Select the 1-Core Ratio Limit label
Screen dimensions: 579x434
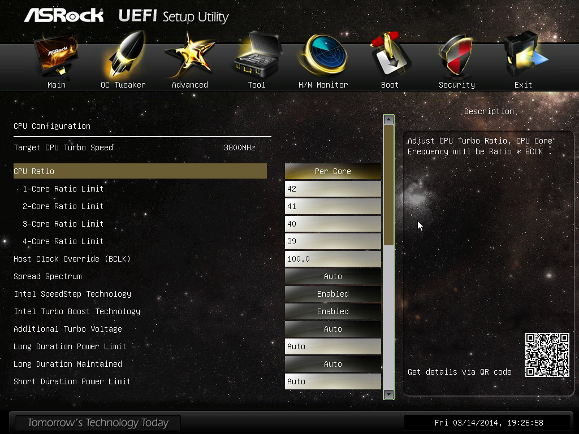pos(63,189)
